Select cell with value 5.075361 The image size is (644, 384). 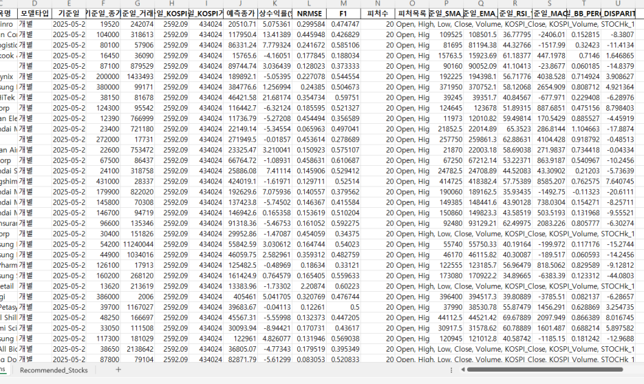(275, 24)
